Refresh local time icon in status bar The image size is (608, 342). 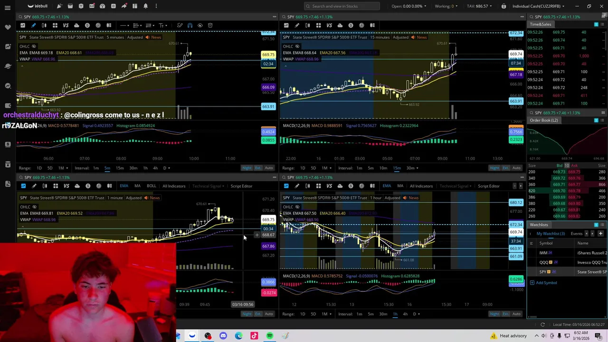pyautogui.click(x=542, y=324)
